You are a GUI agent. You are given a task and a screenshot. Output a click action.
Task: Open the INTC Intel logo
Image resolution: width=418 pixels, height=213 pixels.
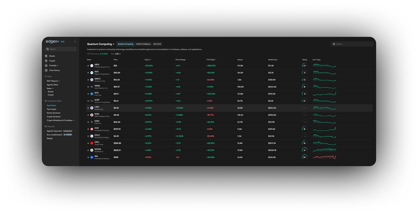coord(92,94)
